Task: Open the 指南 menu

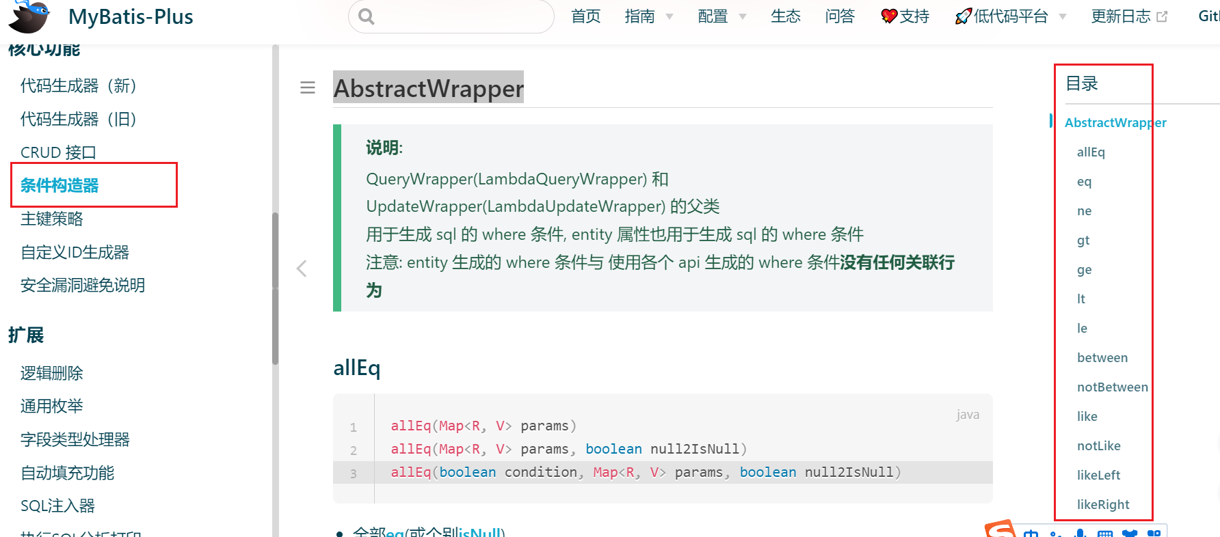Action: [x=640, y=16]
